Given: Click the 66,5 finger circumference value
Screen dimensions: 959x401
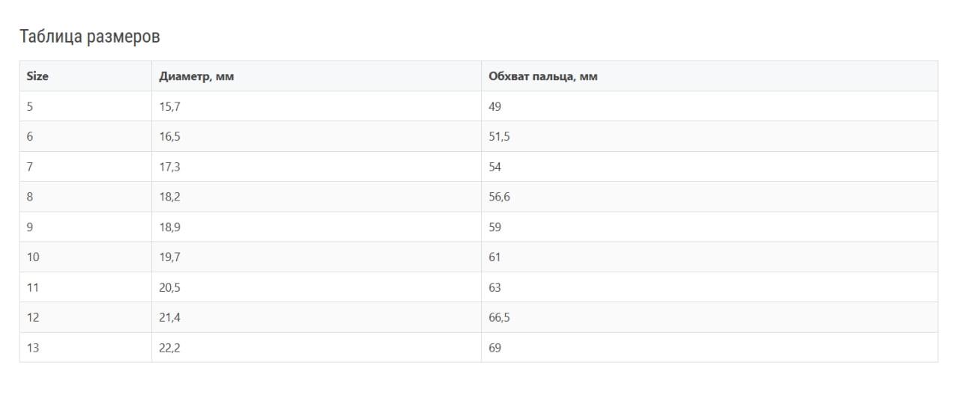Looking at the screenshot, I should coord(499,317).
